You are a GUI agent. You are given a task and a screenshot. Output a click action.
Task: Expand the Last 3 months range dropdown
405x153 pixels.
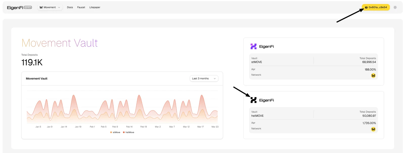204,78
